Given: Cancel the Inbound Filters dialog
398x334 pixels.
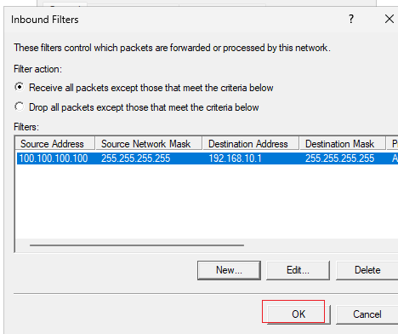Looking at the screenshot, I should (x=367, y=314).
